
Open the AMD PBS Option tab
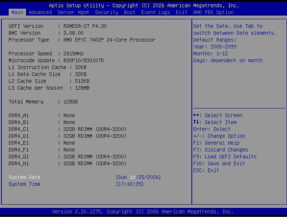click(x=213, y=12)
